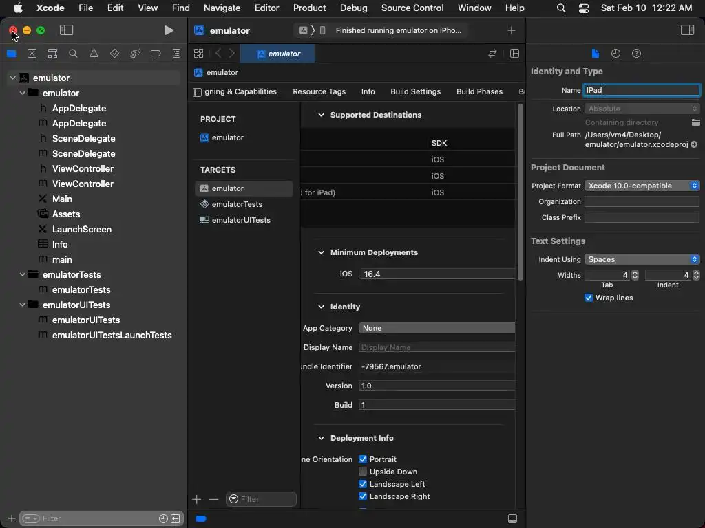The height and width of the screenshot is (528, 705).
Task: Collapse the root emulator project tree item
Action: coord(12,78)
